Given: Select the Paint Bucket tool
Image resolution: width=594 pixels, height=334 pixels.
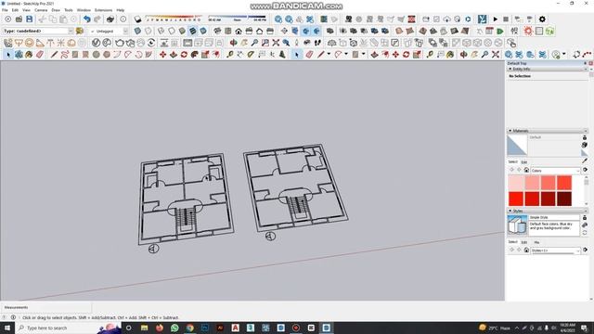Looking at the screenshot, I should pos(29,55).
